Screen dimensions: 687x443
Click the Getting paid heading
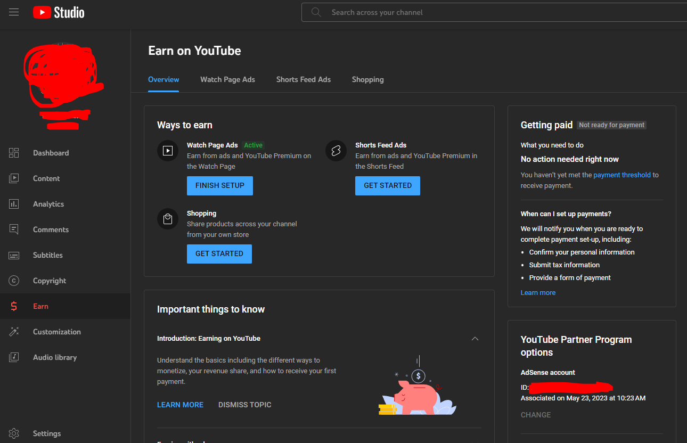(546, 125)
